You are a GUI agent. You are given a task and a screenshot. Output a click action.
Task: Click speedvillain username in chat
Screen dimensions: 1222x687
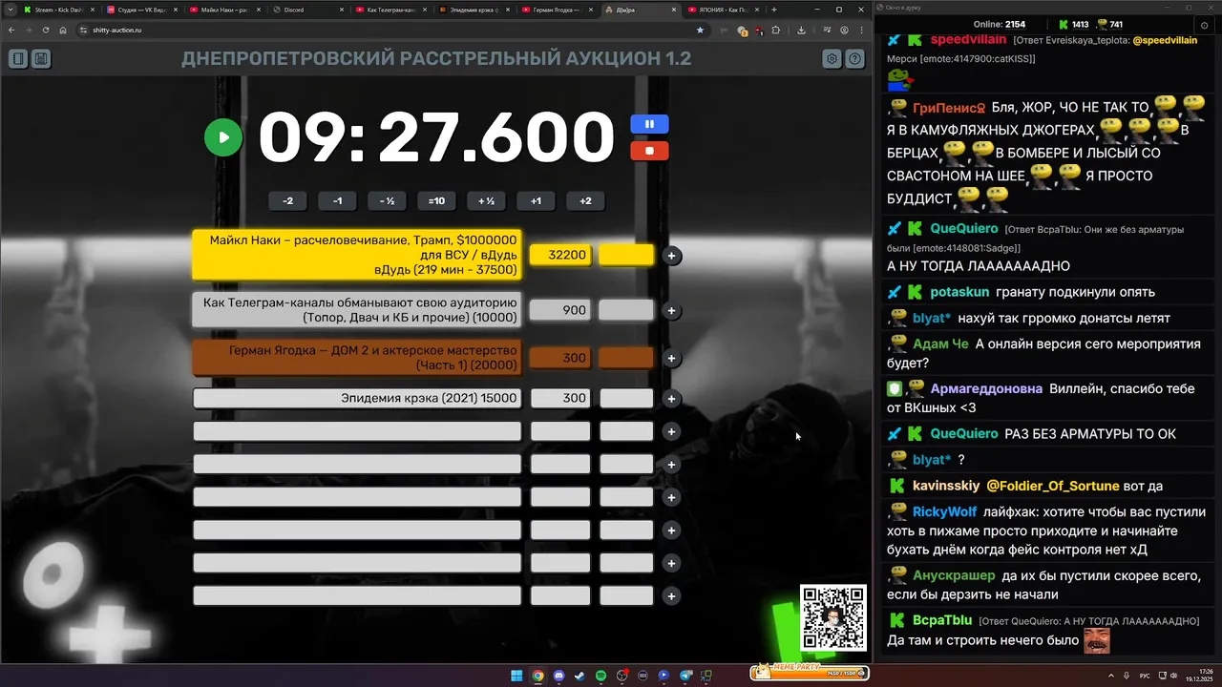(968, 40)
